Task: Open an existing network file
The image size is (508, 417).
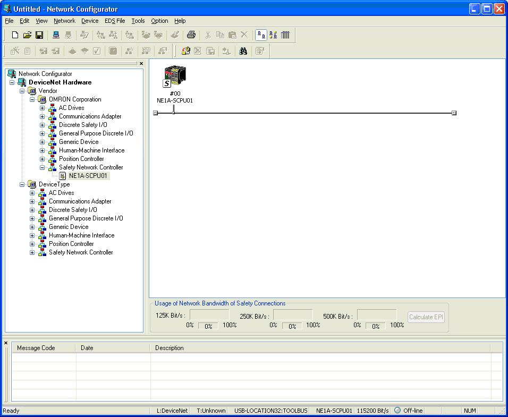Action: click(x=27, y=35)
